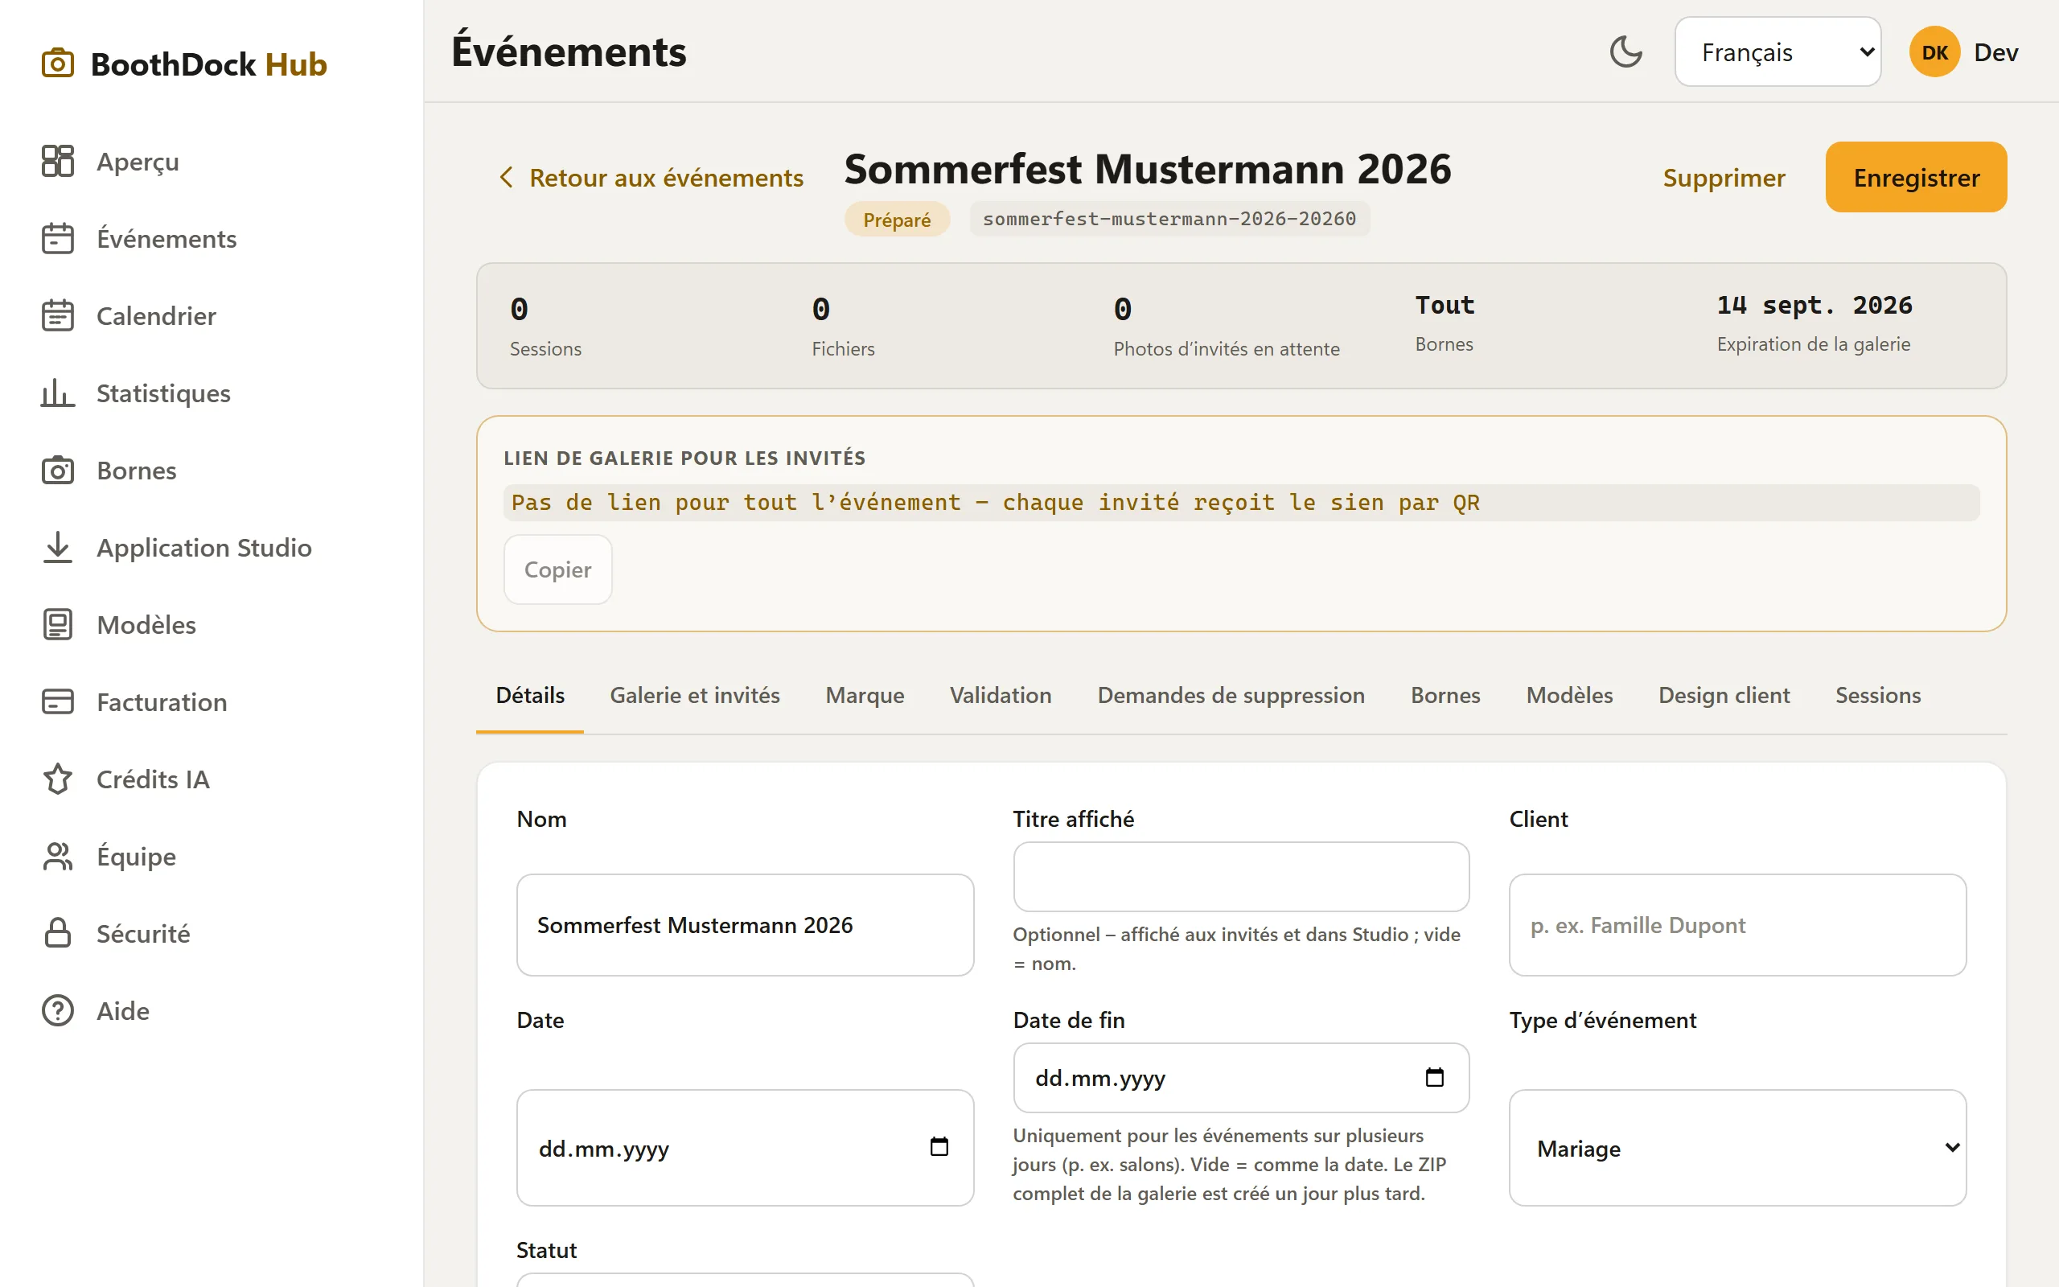The image size is (2059, 1287).
Task: Click the Aide question mark icon
Action: (58, 1010)
